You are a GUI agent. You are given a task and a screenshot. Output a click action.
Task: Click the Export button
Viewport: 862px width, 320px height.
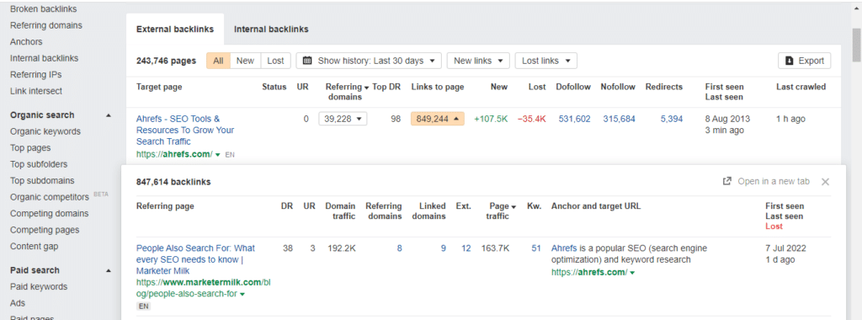[x=804, y=61]
